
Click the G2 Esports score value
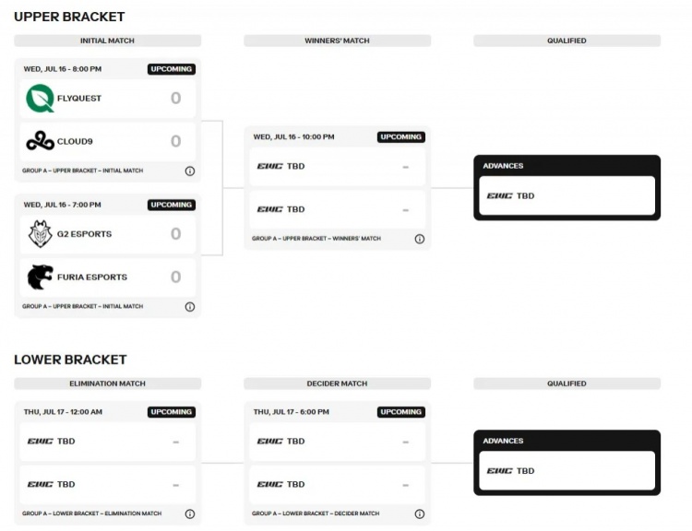click(x=175, y=234)
